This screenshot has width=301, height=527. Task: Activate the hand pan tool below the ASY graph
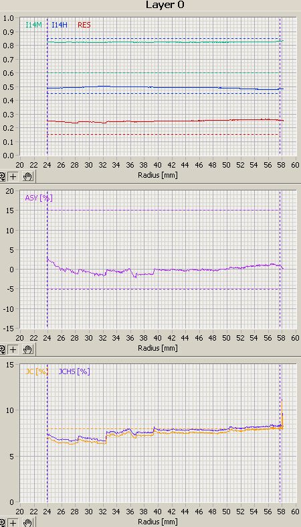pos(28,349)
